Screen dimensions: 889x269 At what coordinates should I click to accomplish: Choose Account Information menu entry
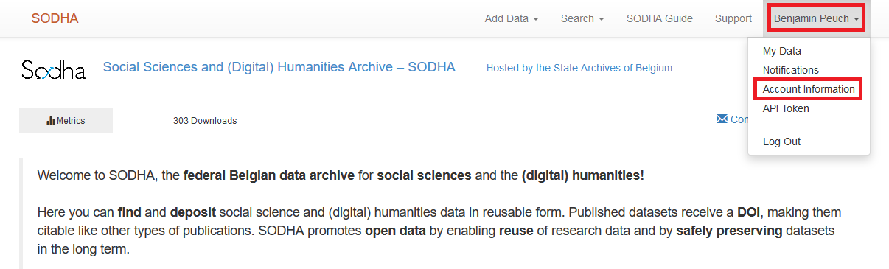pyautogui.click(x=809, y=89)
